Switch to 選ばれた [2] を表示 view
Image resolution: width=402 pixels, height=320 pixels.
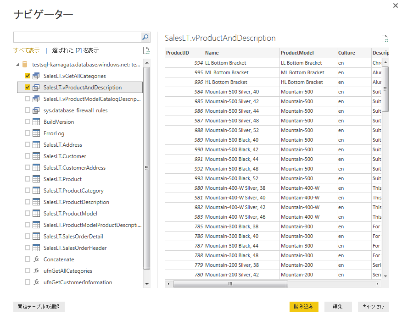pos(75,50)
